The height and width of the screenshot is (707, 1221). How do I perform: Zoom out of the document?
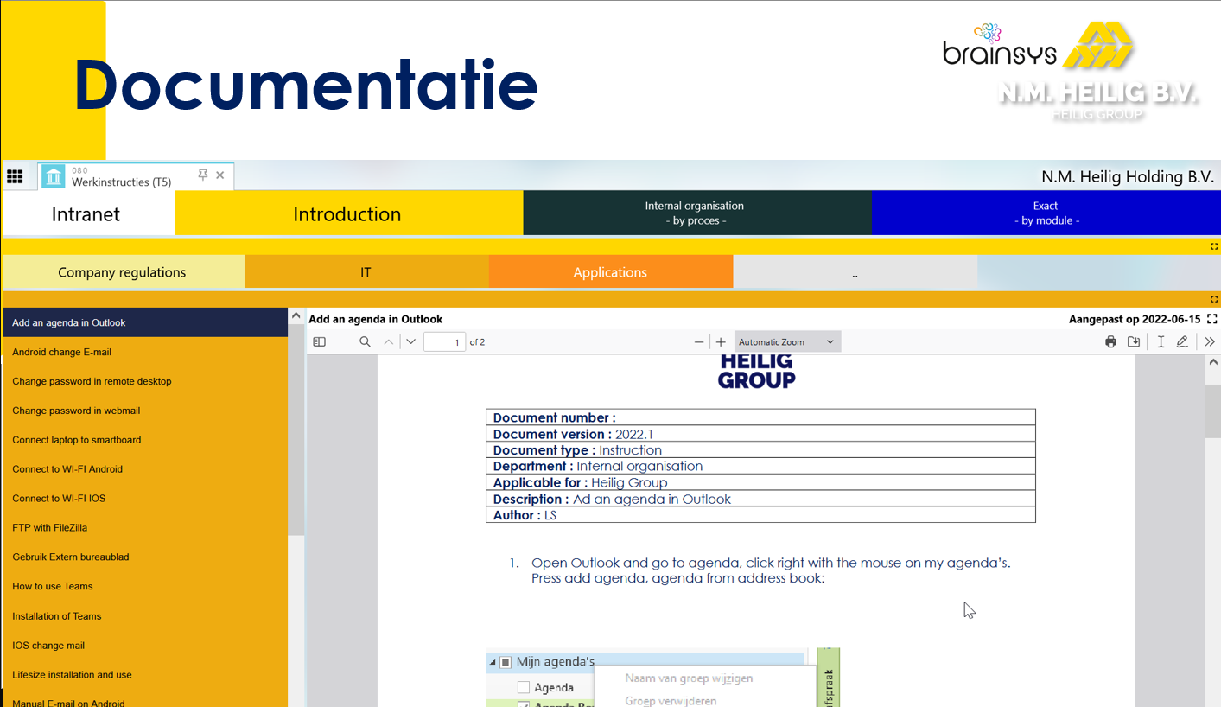pyautogui.click(x=698, y=341)
